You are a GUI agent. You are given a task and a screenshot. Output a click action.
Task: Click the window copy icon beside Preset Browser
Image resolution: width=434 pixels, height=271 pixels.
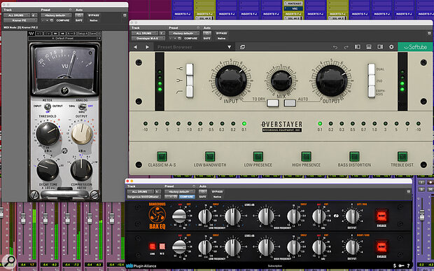tap(242, 47)
